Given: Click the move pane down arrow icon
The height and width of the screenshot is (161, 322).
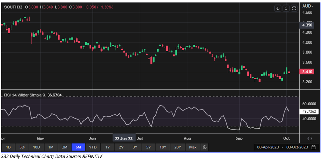Looking at the screenshot, I should click(x=278, y=8).
